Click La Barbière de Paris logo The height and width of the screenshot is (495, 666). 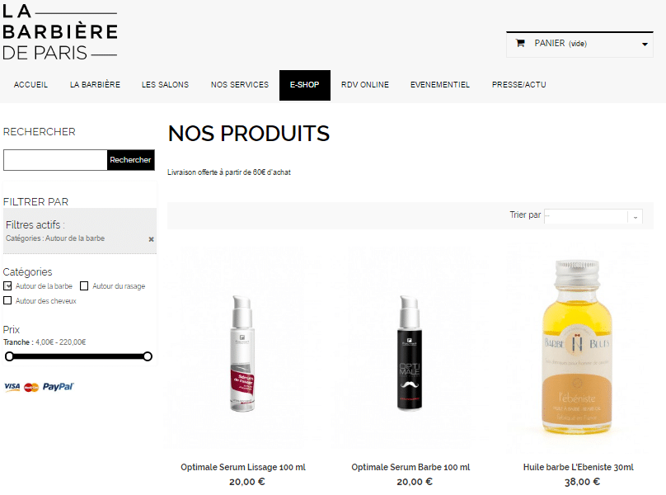[60, 32]
